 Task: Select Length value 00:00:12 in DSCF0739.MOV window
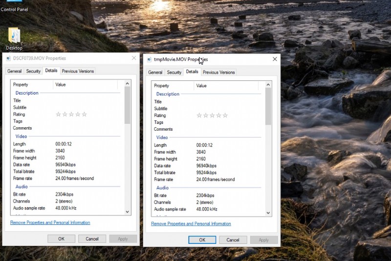pyautogui.click(x=64, y=144)
